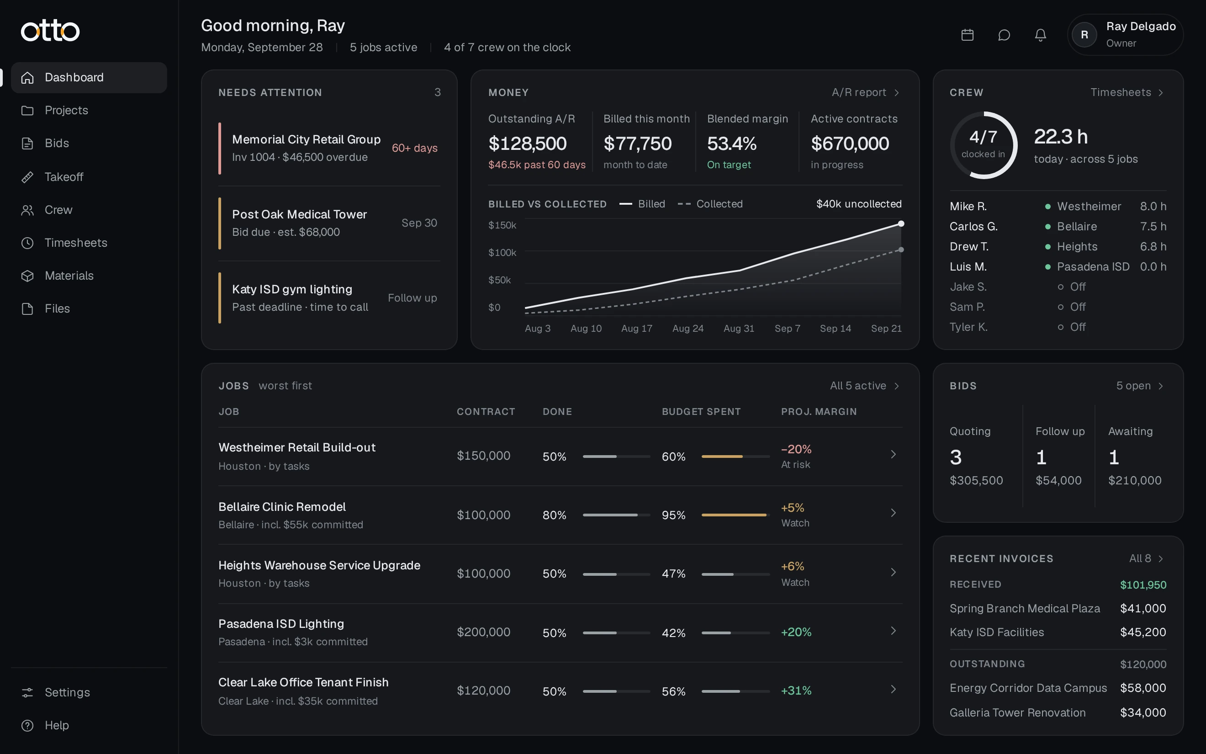Open the All 8 recent invoices link
1206x754 pixels.
tap(1147, 558)
